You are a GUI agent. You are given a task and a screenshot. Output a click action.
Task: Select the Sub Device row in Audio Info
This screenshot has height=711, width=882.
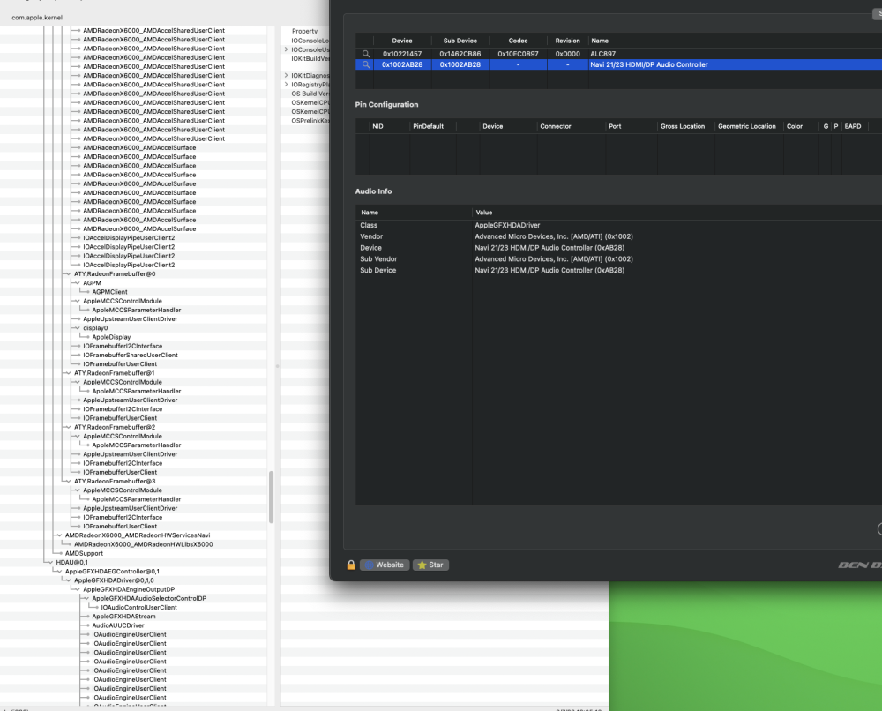[619, 270]
